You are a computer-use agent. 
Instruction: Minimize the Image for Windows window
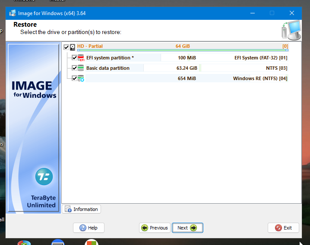click(253, 13)
